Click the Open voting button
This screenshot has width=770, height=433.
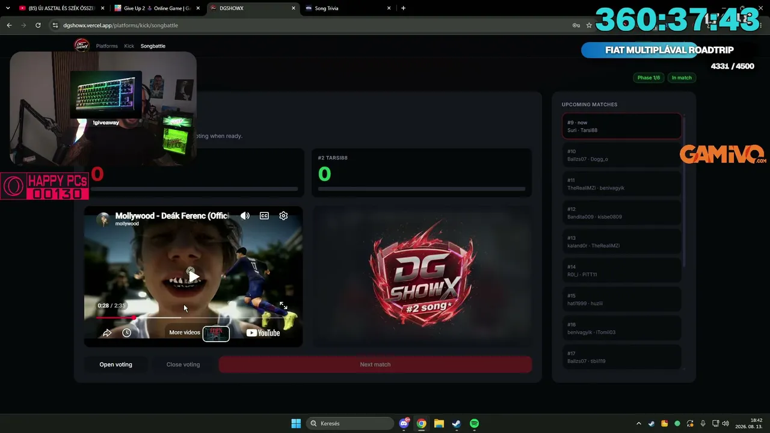(x=115, y=364)
